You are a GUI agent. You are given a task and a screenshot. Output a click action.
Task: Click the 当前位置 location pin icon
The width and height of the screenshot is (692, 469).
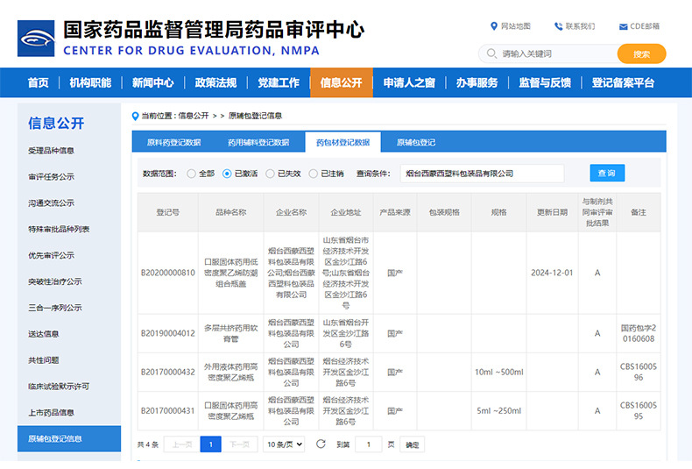[134, 116]
